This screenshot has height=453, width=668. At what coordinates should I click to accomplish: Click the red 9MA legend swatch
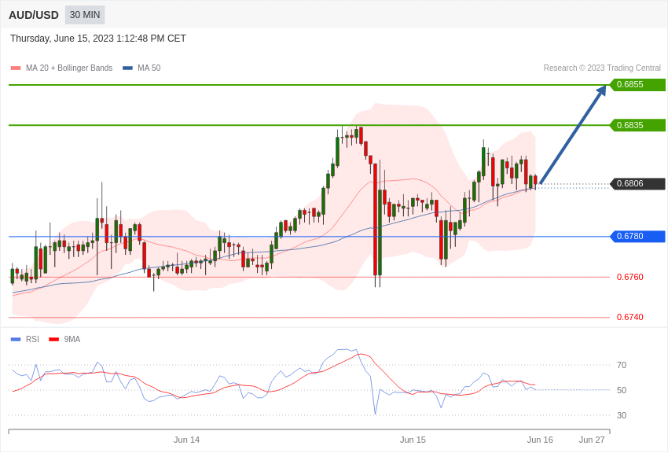coord(53,340)
